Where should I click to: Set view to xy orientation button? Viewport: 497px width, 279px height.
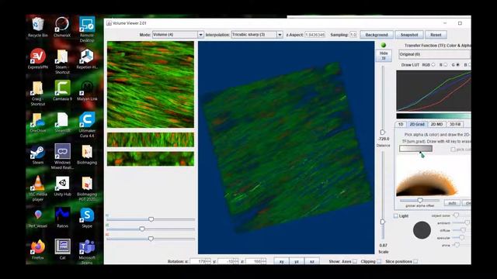pos(281,261)
